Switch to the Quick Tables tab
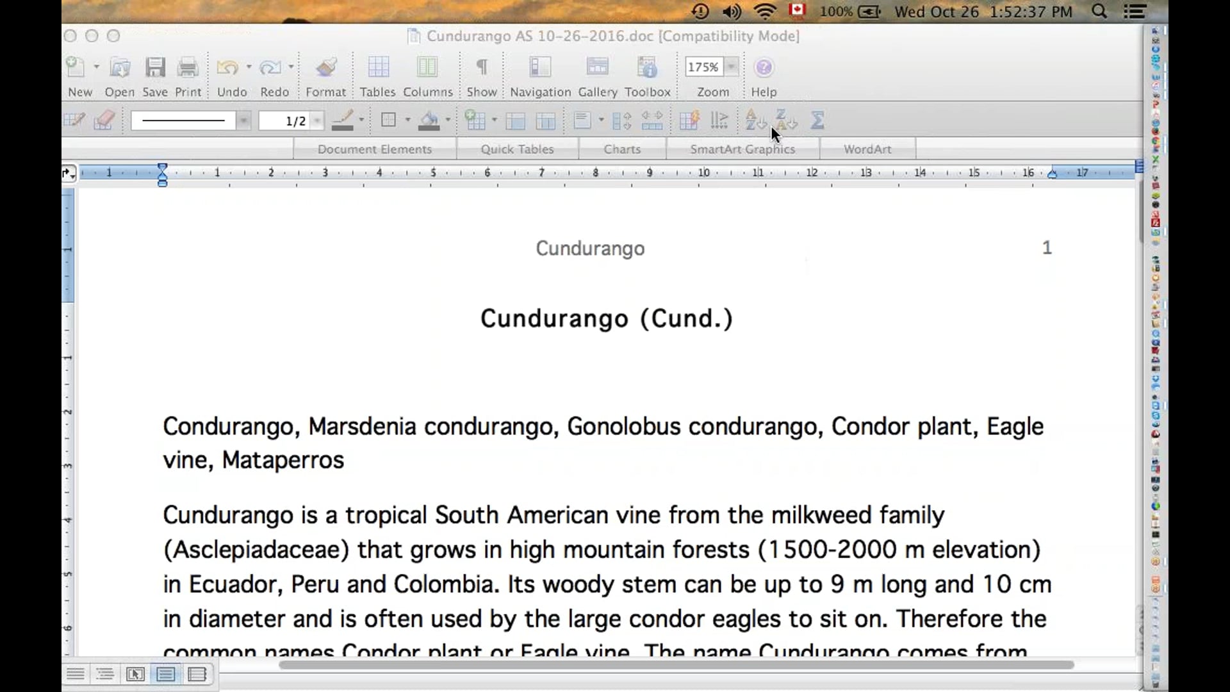1230x692 pixels. 517,149
